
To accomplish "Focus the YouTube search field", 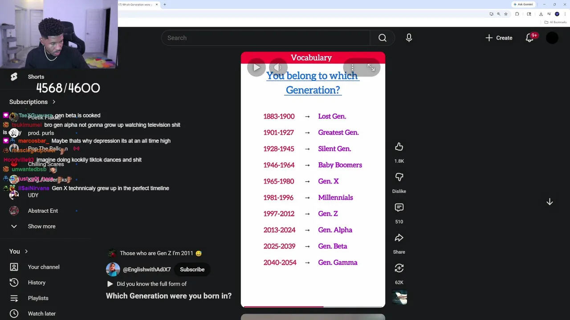I will click(x=266, y=38).
